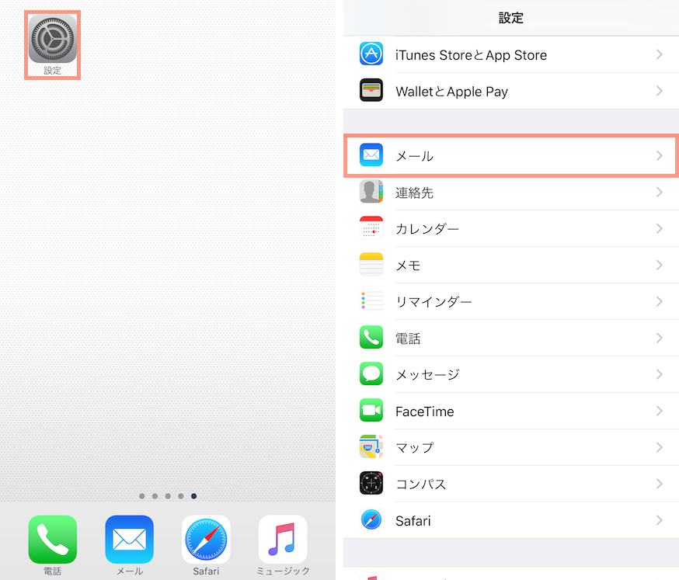This screenshot has width=679, height=580.
Task: Tap the App Store icon in settings list
Action: point(371,54)
